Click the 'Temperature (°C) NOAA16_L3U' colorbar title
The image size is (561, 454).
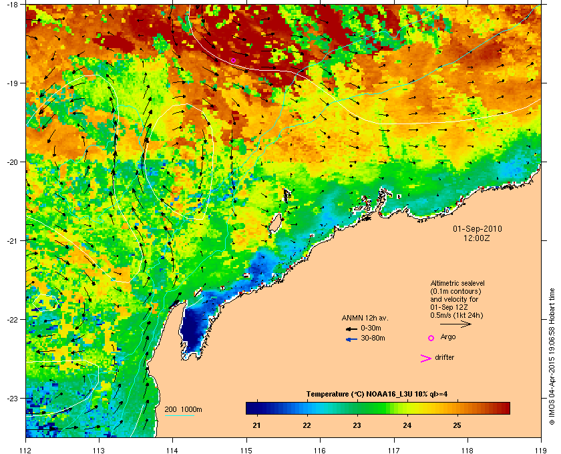pyautogui.click(x=377, y=394)
